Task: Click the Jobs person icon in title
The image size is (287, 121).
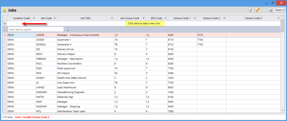Action: pyautogui.click(x=4, y=10)
